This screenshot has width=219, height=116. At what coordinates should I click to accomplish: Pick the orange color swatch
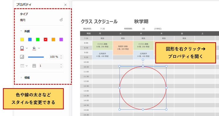click(x=53, y=40)
